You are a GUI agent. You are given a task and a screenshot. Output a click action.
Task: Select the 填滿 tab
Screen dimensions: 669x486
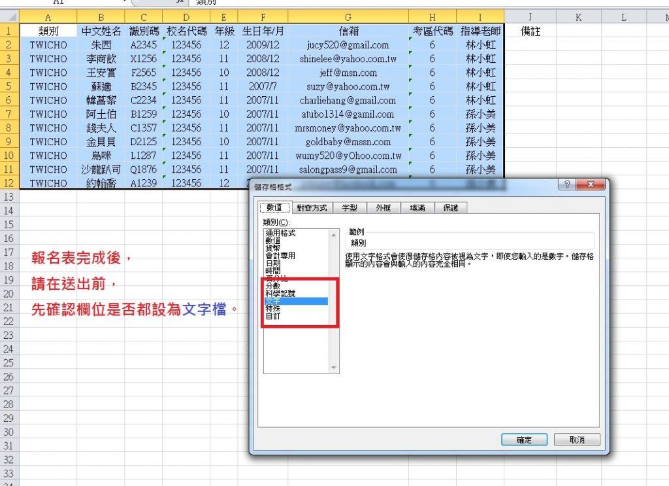[x=417, y=208]
